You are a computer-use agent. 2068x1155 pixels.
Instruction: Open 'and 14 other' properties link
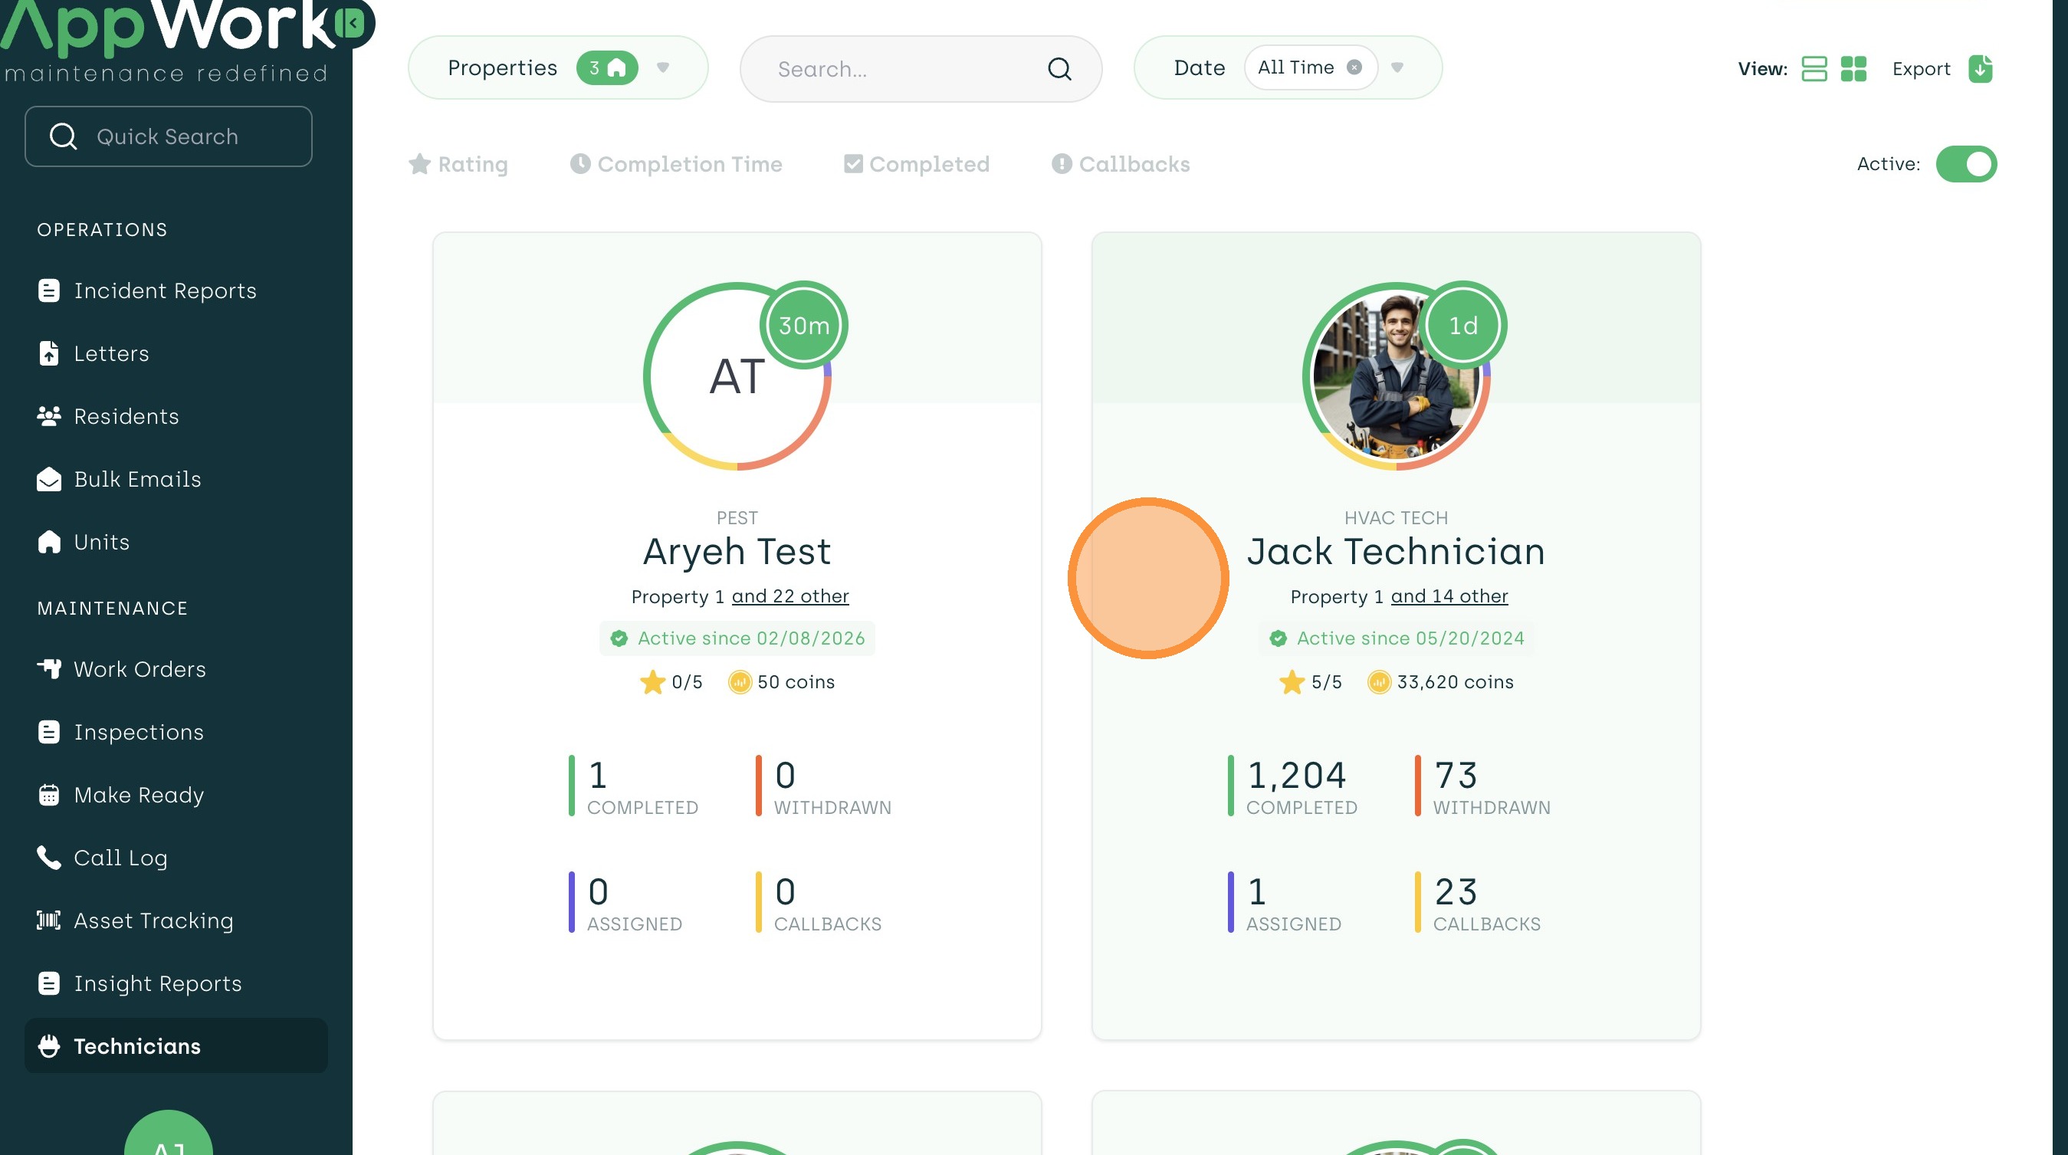[1449, 596]
